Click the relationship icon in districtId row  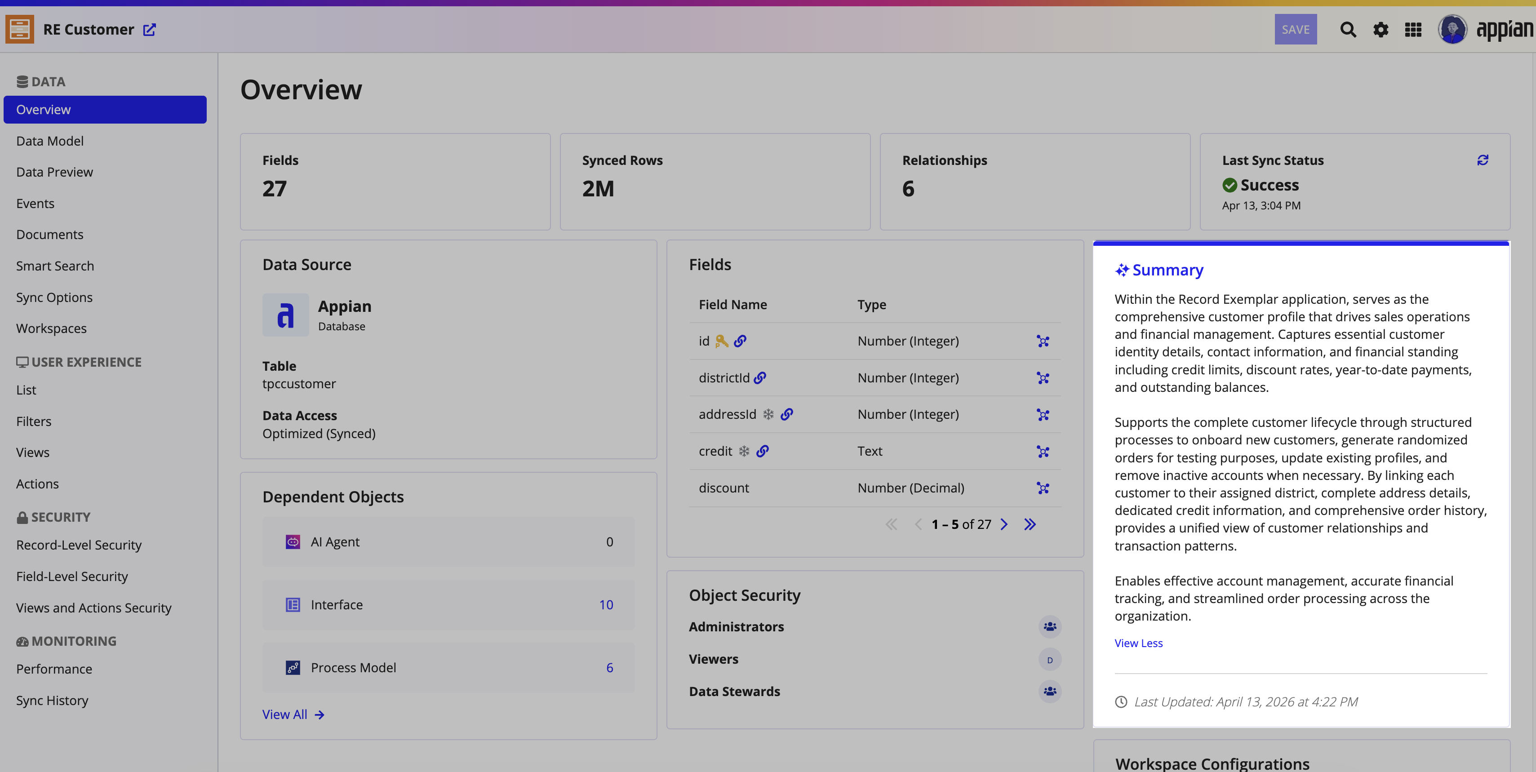tap(1042, 378)
